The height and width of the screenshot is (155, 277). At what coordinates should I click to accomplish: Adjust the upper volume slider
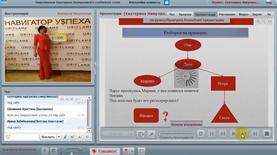(x=81, y=149)
